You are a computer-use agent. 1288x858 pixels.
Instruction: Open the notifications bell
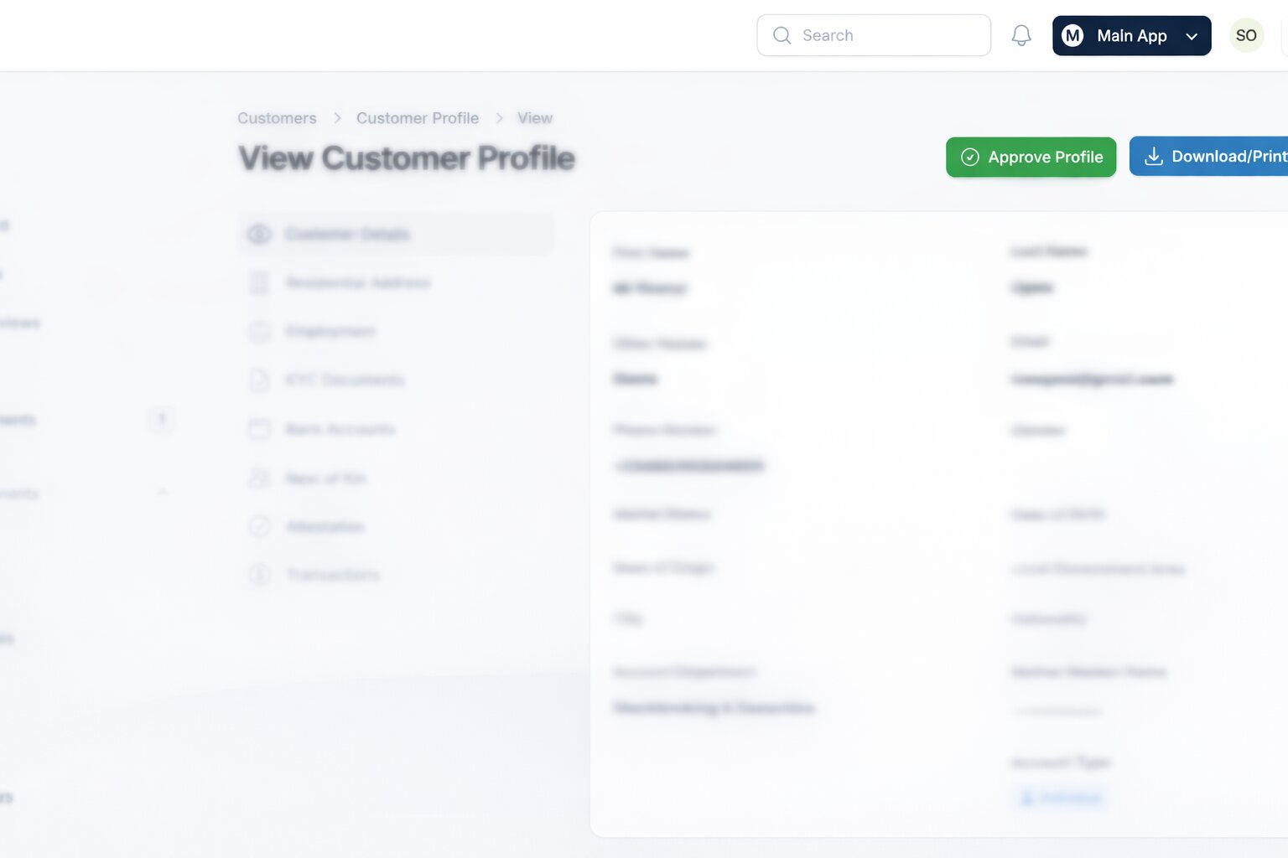click(x=1021, y=35)
